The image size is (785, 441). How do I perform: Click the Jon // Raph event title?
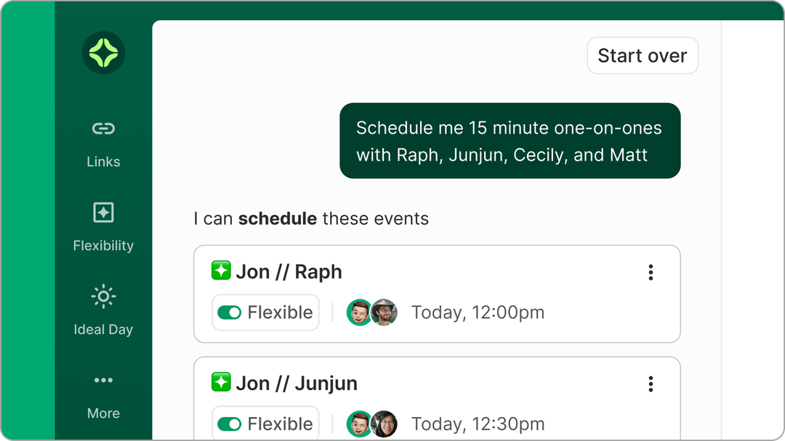point(289,272)
